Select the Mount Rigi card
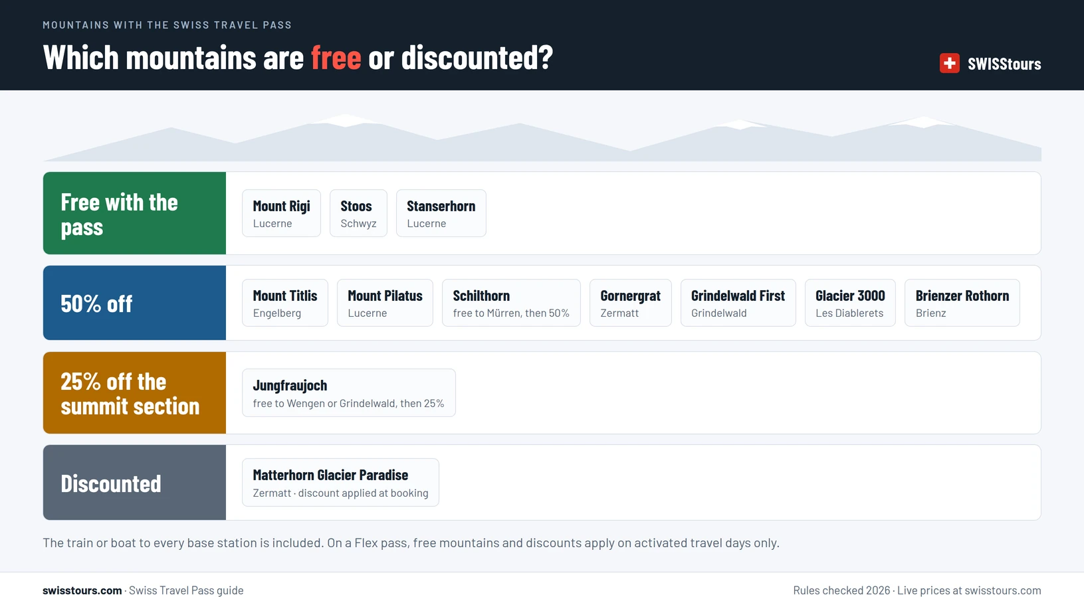 (x=281, y=213)
